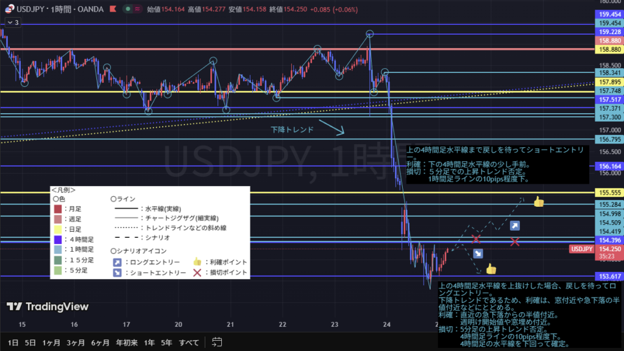Viewport: 624px width, 351px height.
Task: Click the short entry down-arrow icon on chart
Action: tap(478, 254)
